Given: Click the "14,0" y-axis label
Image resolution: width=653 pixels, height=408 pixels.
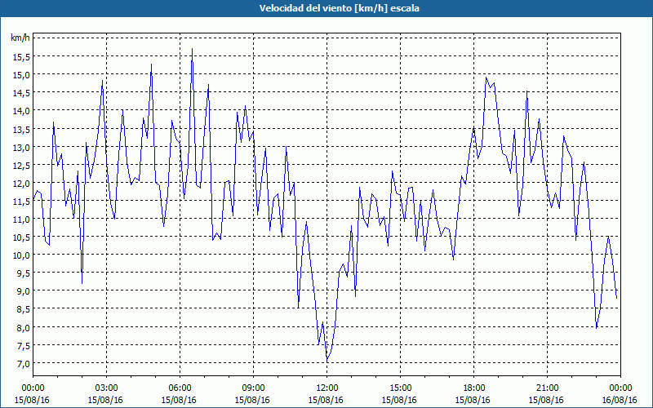Looking at the screenshot, I should pos(21,111).
